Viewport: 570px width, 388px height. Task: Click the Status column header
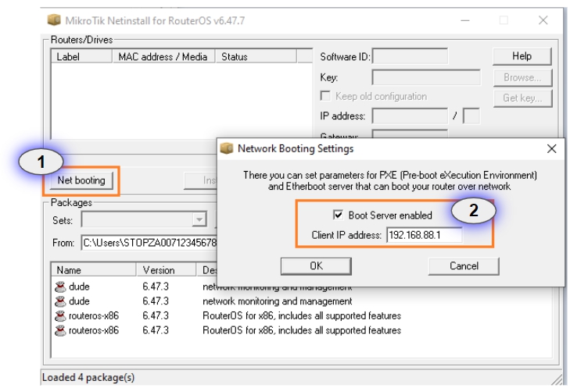pyautogui.click(x=256, y=57)
